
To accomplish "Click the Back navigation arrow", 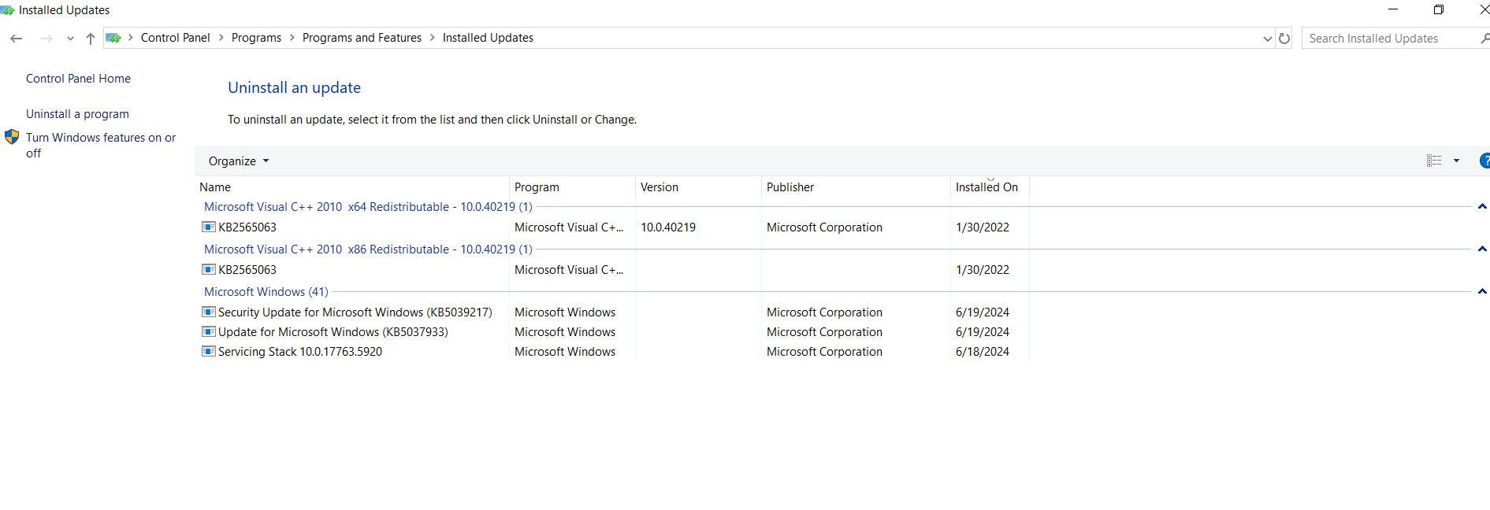I will [17, 39].
